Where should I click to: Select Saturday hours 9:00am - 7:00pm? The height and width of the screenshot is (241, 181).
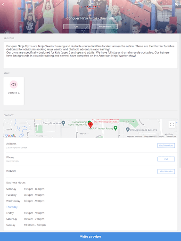click(x=34, y=219)
